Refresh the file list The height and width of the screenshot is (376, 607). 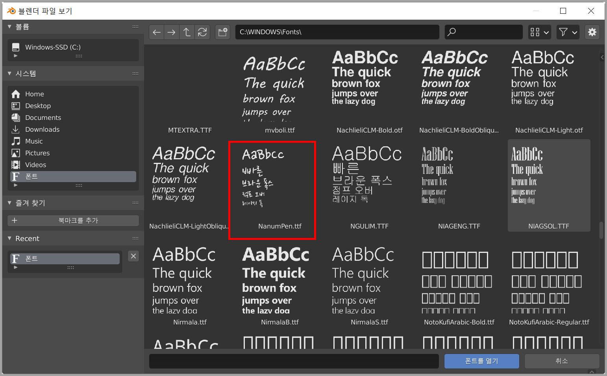pos(202,32)
